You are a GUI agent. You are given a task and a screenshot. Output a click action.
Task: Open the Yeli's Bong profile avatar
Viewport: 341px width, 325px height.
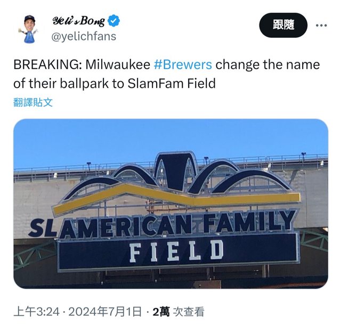(x=29, y=29)
